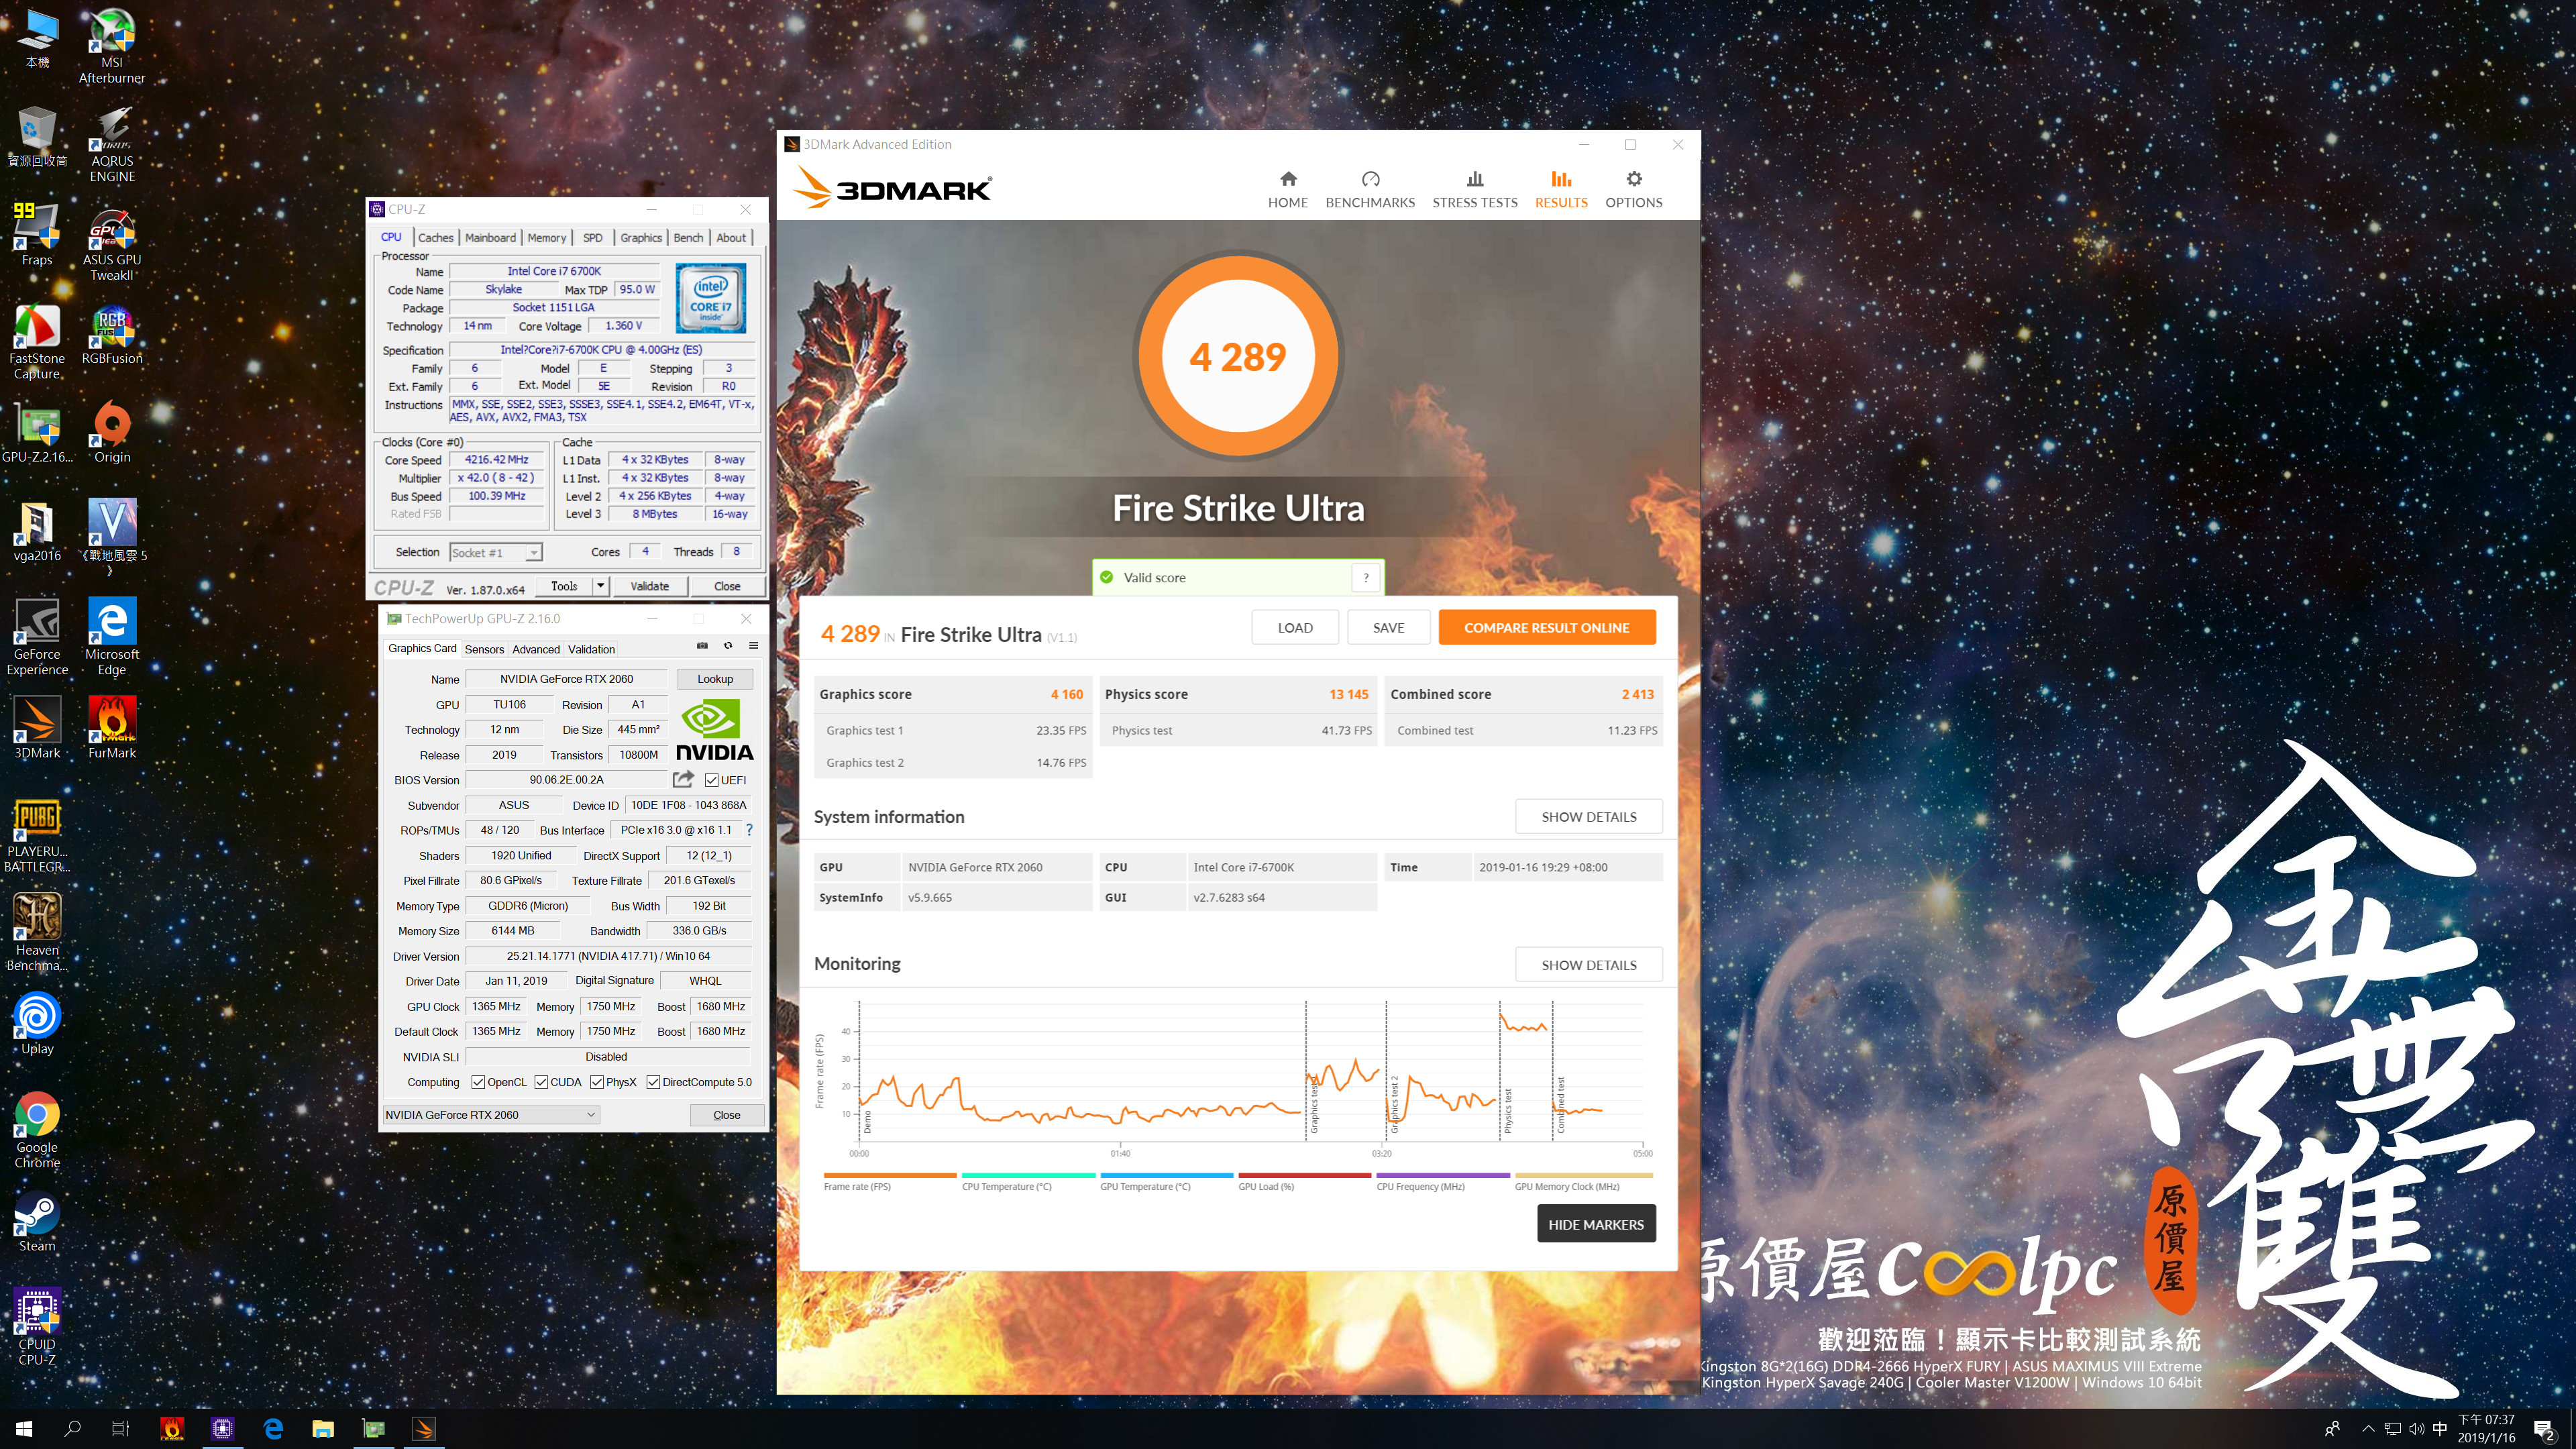The height and width of the screenshot is (1449, 2576).
Task: Click the Valid score help question button
Action: click(x=1365, y=577)
